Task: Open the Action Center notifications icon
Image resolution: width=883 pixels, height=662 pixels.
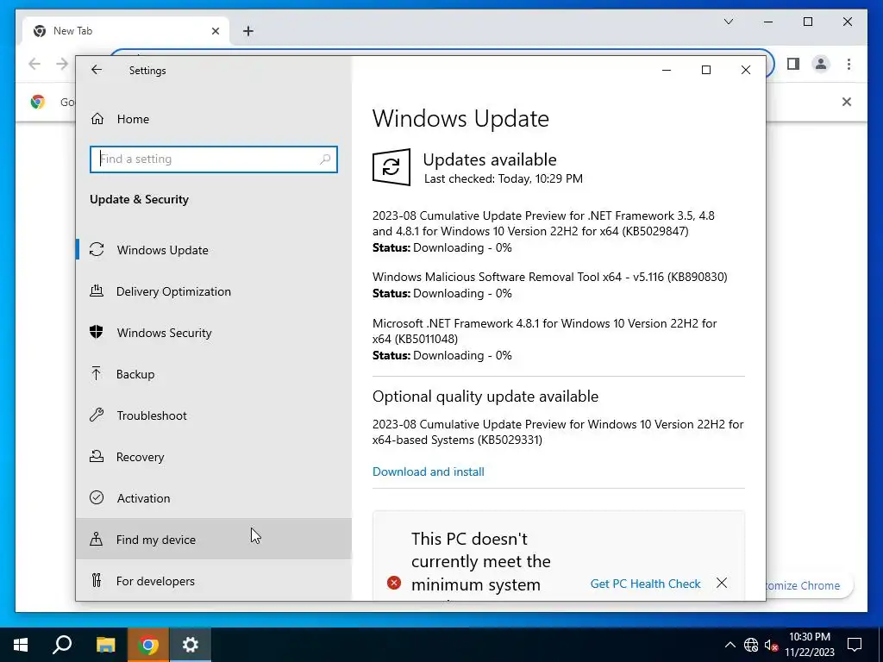Action: 855,645
